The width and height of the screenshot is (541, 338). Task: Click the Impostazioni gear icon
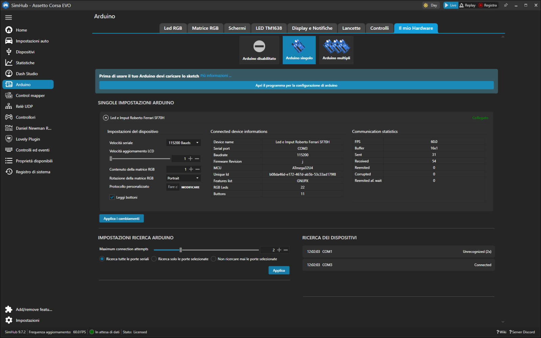[x=9, y=320]
